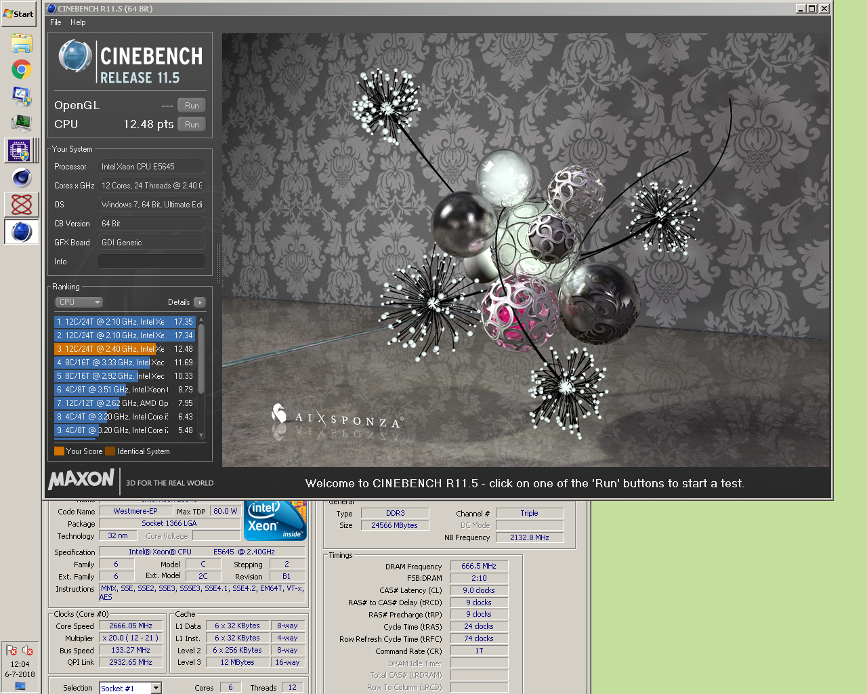
Task: Click CPU-Z CAS# Latency 9.0 clocks
Action: click(479, 591)
